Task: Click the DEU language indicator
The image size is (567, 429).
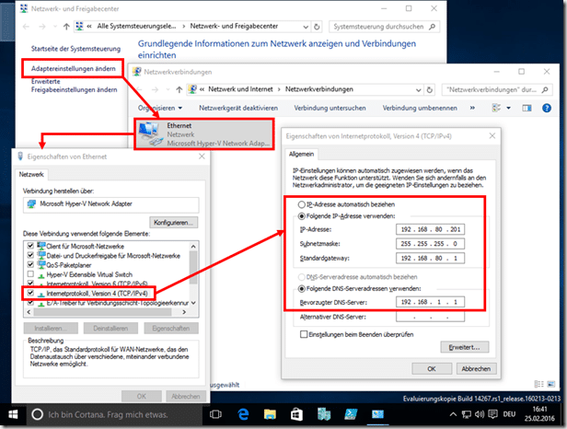Action: pos(509,414)
